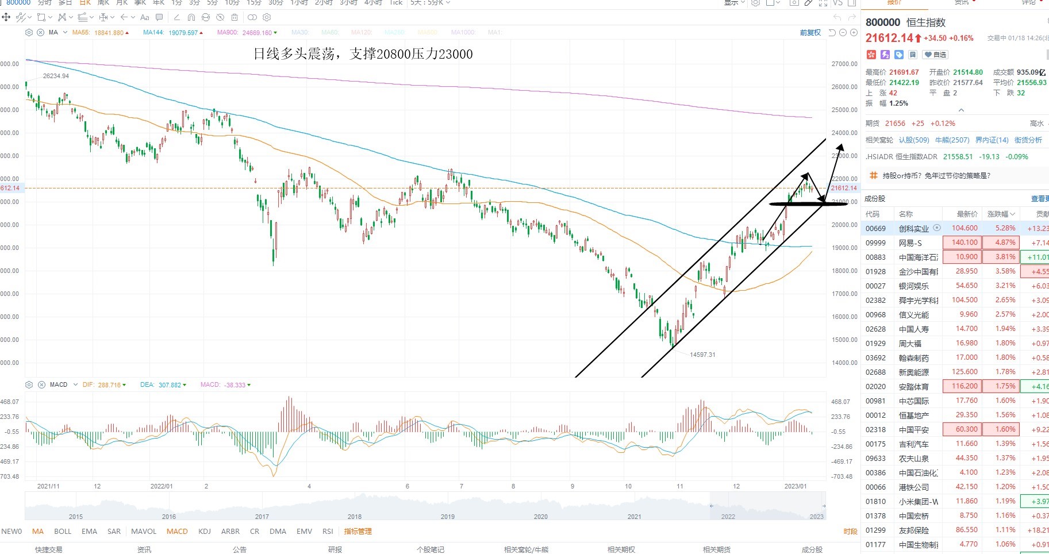The width and height of the screenshot is (1049, 554).
Task: Switch to the BOLL indicator tab
Action: [63, 531]
